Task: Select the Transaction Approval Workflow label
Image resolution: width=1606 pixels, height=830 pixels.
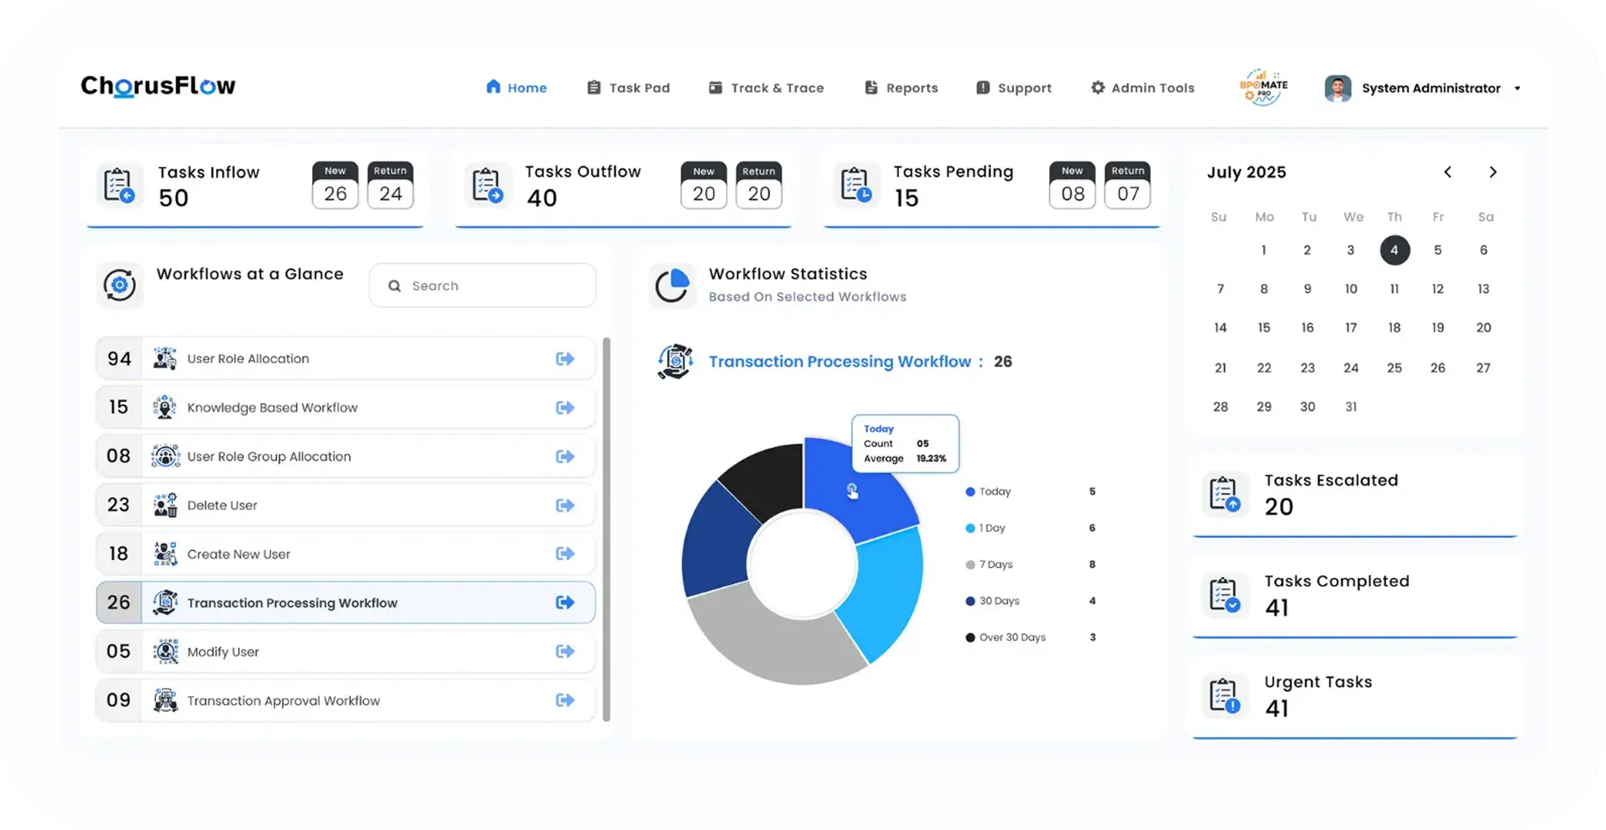Action: pyautogui.click(x=284, y=700)
